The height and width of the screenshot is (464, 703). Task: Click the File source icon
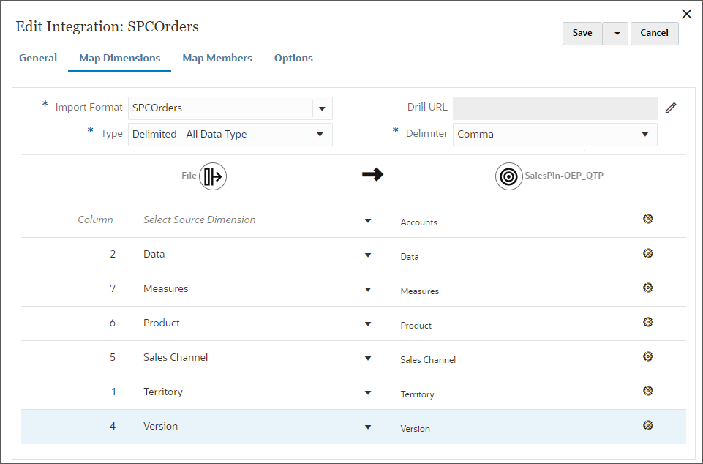pyautogui.click(x=213, y=176)
